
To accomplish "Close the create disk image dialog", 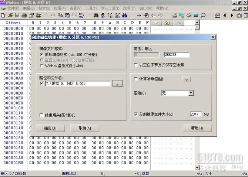I will pyautogui.click(x=213, y=37).
